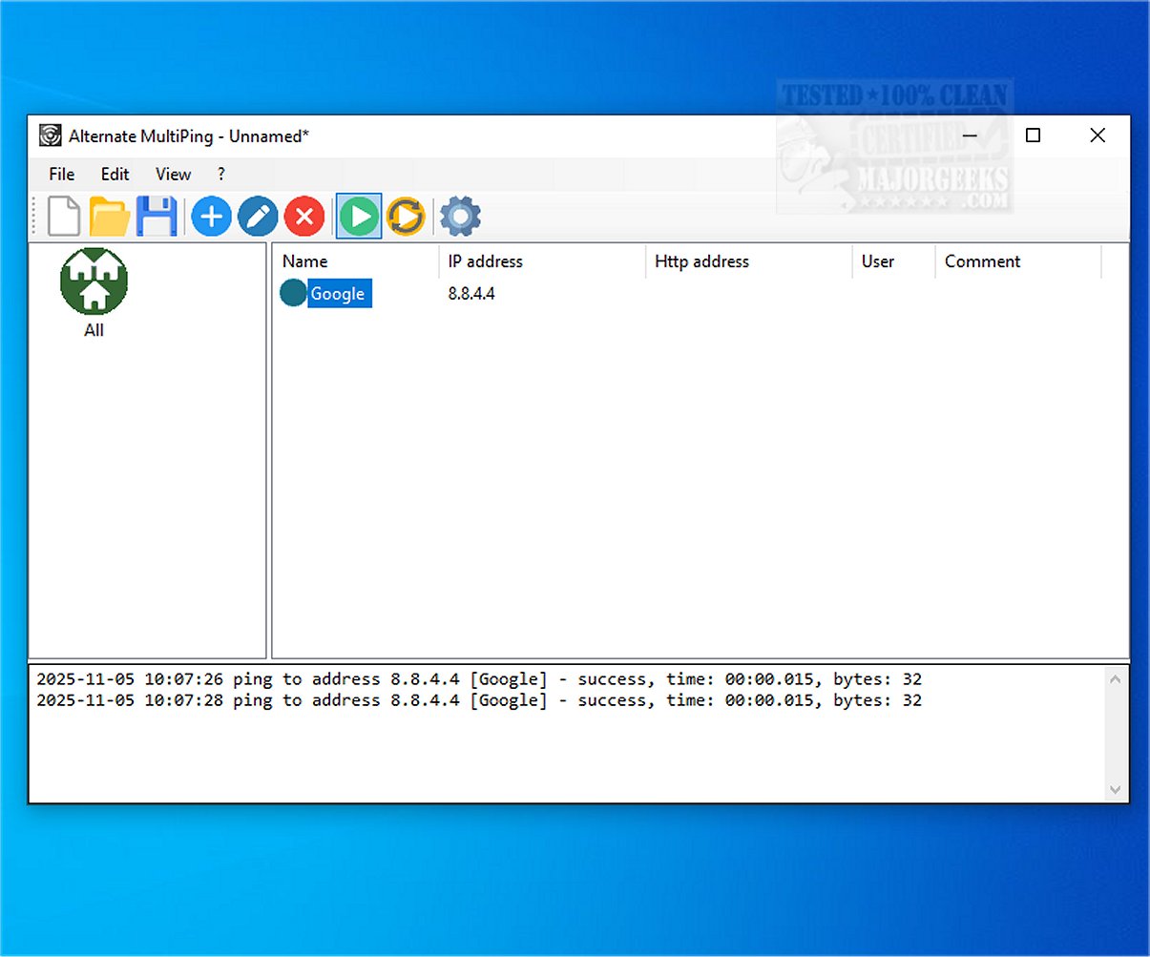
Task: Click the All label under the group icon
Action: point(94,330)
